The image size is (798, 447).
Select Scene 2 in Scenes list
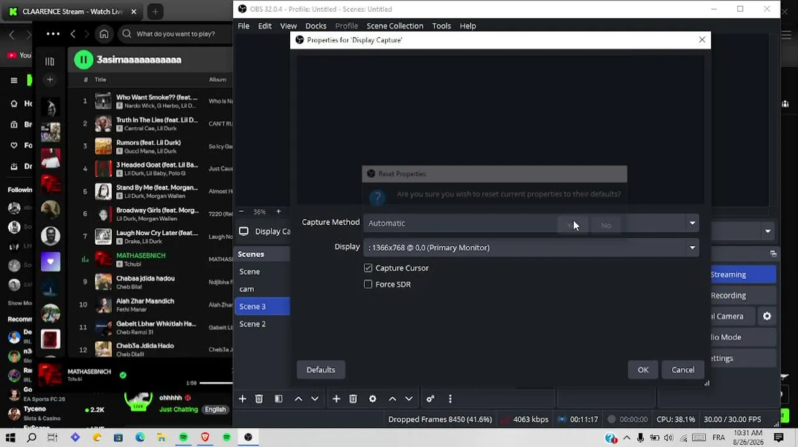262,324
